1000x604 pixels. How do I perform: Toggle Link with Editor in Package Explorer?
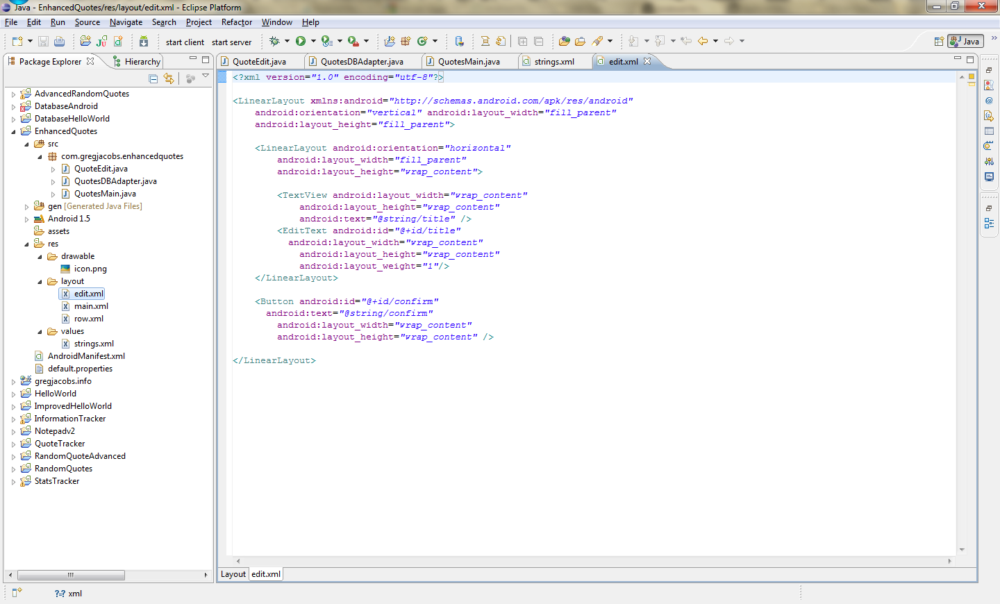[x=169, y=78]
